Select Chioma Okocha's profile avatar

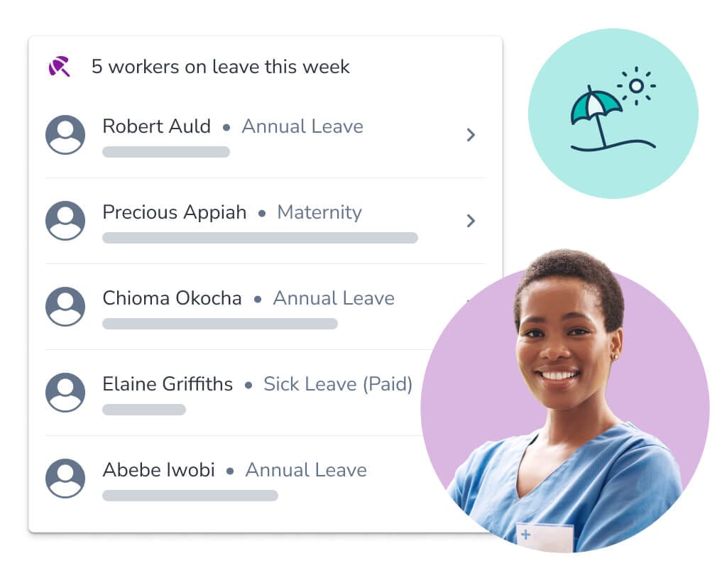tap(65, 306)
